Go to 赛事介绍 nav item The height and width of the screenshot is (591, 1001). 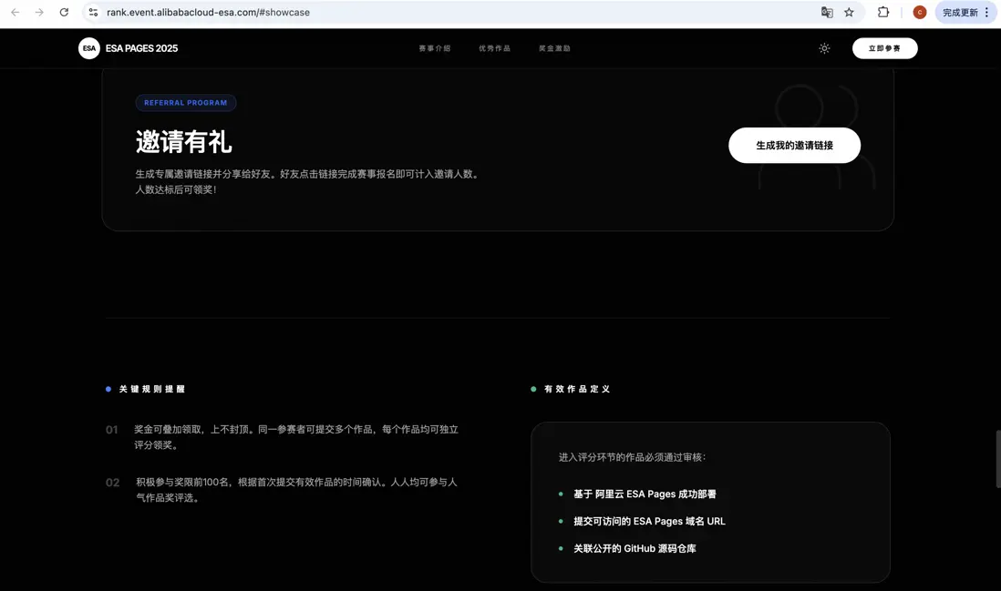(x=435, y=48)
